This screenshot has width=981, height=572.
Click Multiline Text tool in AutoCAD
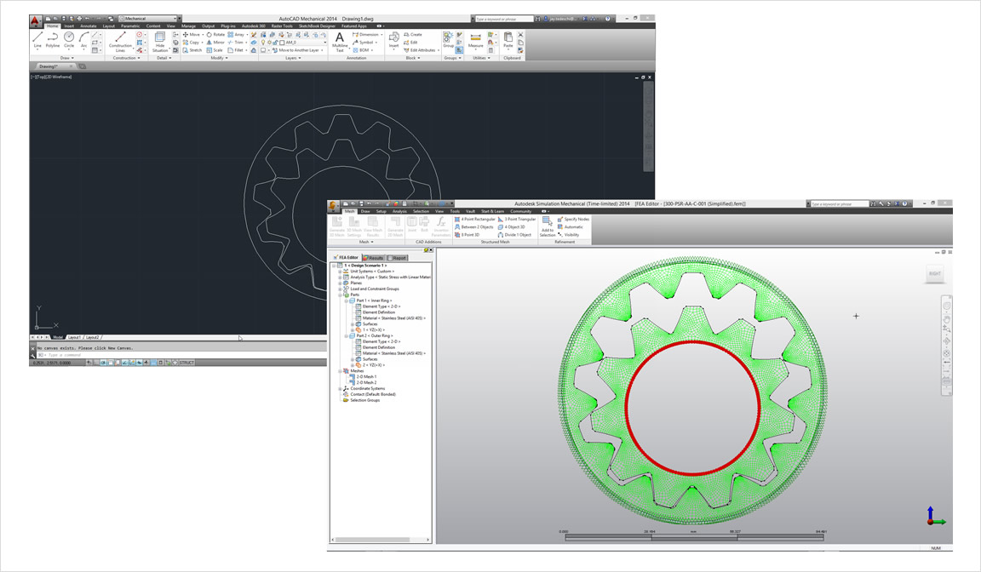[340, 43]
